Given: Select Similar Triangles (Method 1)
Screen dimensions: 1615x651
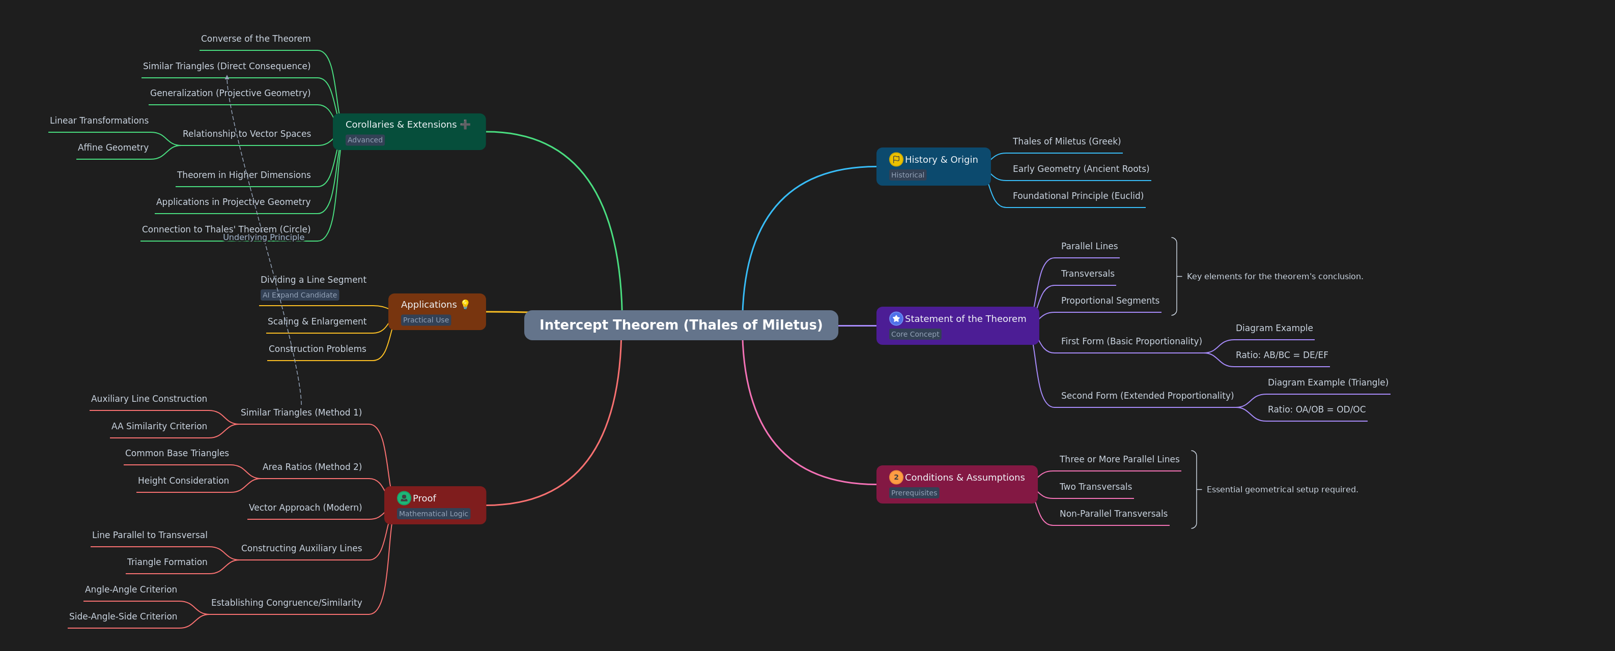Looking at the screenshot, I should (x=301, y=413).
